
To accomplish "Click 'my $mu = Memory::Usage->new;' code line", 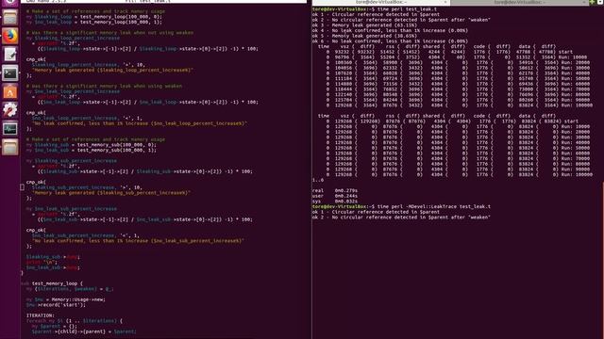I will click(65, 299).
